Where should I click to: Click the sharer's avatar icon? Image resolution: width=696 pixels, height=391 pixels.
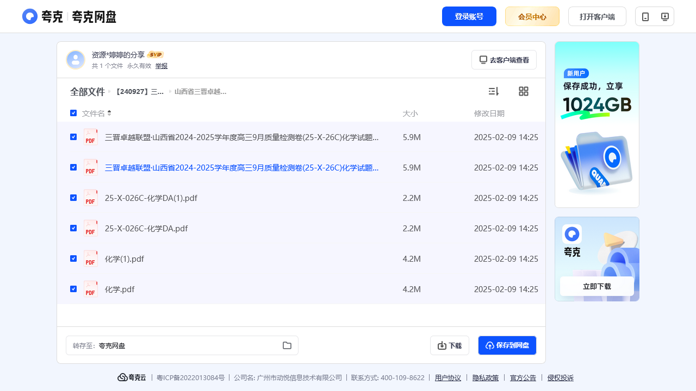coord(76,60)
